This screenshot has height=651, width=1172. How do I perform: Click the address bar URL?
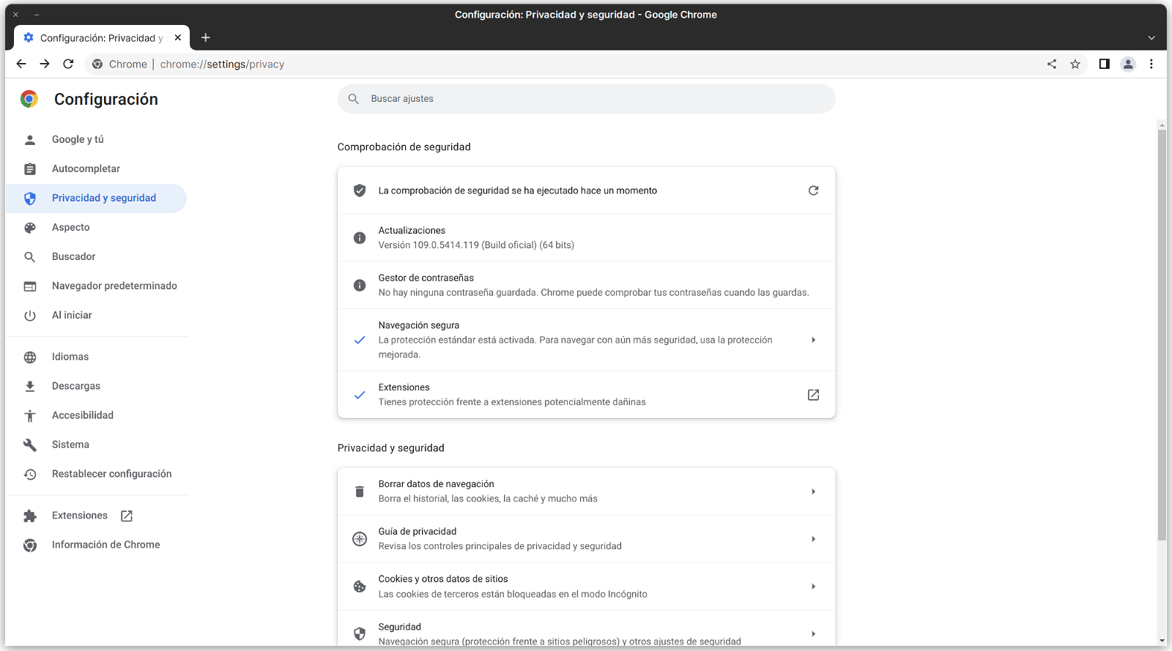(222, 64)
